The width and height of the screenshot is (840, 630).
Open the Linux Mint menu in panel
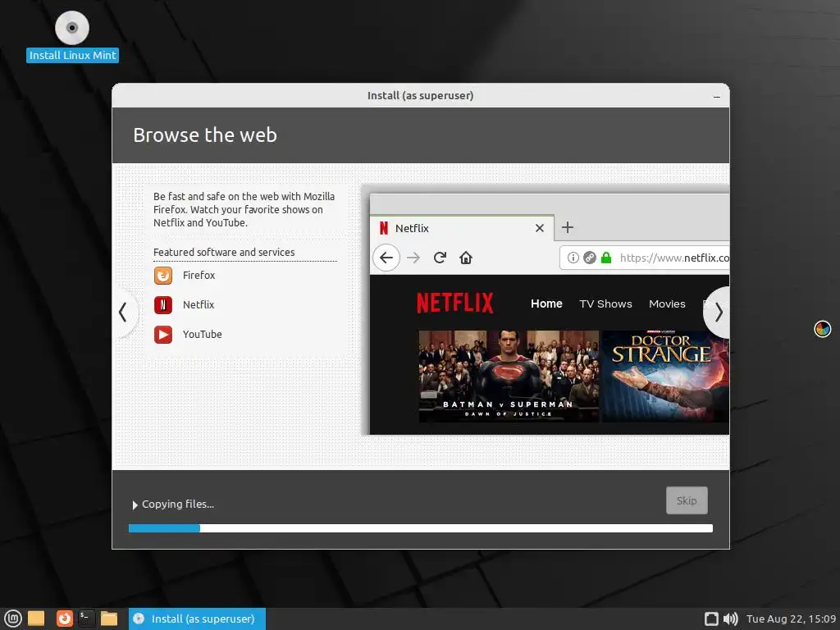point(11,619)
